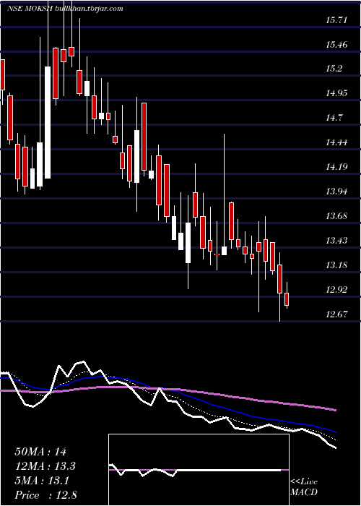The width and height of the screenshot is (361, 506).
Task: Click the 14.7 price axis label
Action: [x=334, y=118]
